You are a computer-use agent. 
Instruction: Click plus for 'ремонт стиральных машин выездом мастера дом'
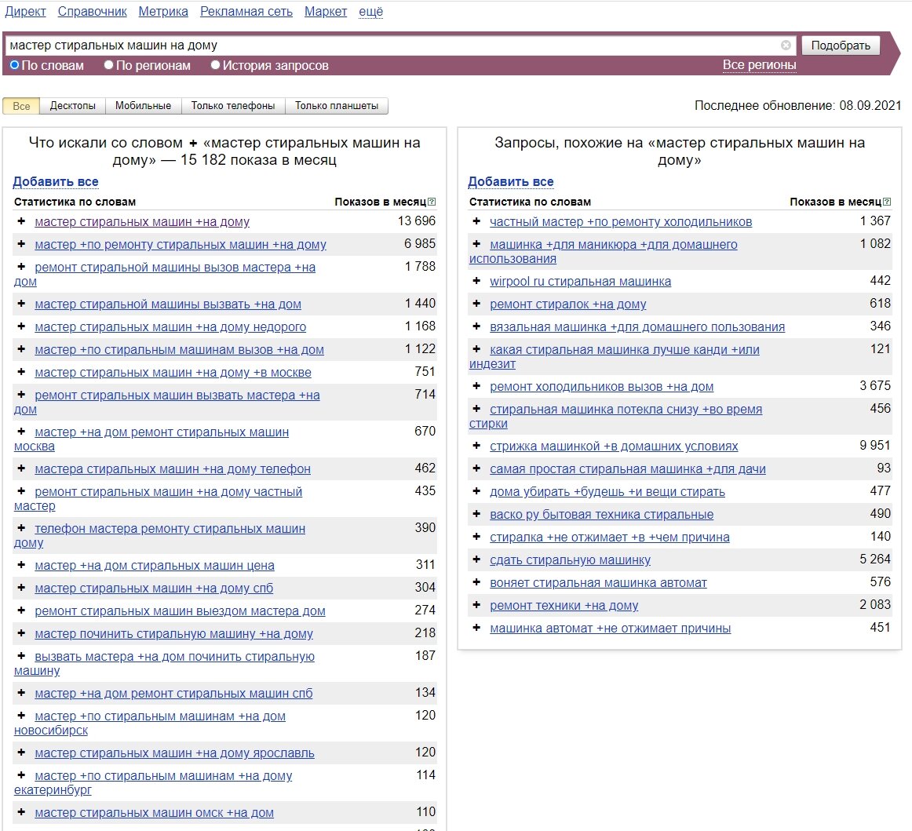[x=21, y=610]
